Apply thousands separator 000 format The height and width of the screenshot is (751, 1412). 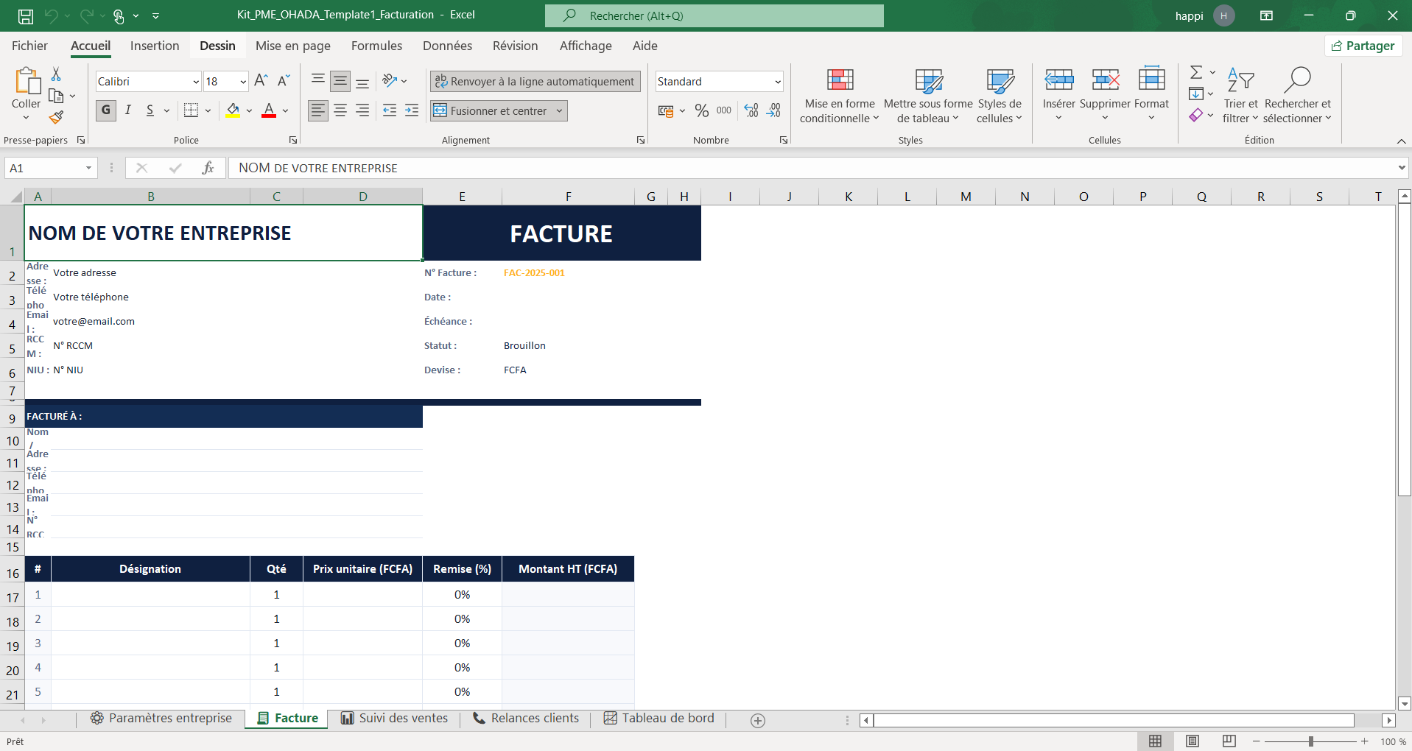[x=724, y=110]
